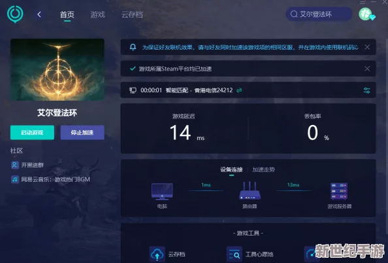Click the 电脑 computer icon
388x263 pixels.
click(x=162, y=192)
